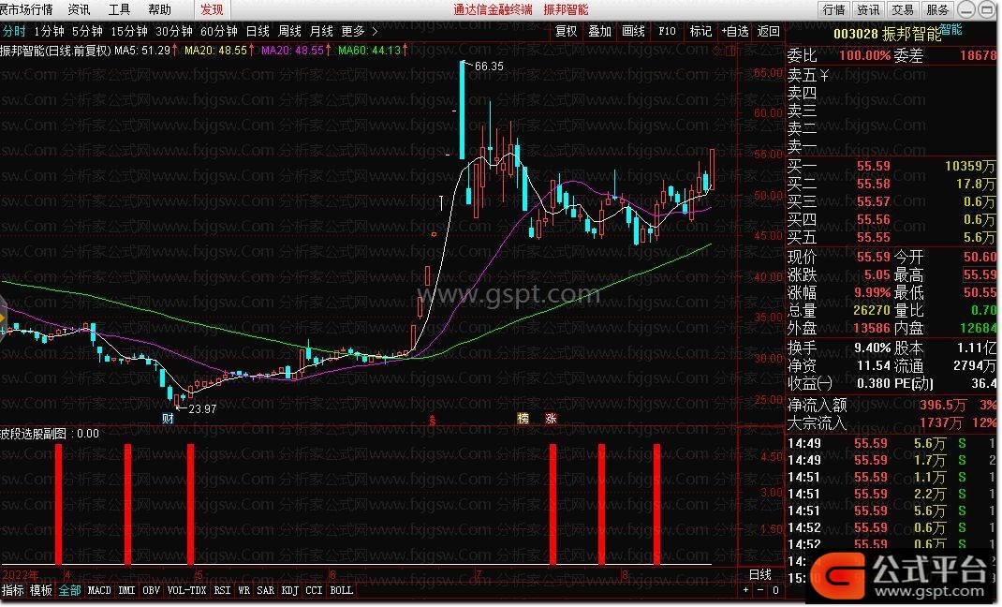The height and width of the screenshot is (607, 1002).
Task: Click the 66.35 high price label
Action: [489, 67]
